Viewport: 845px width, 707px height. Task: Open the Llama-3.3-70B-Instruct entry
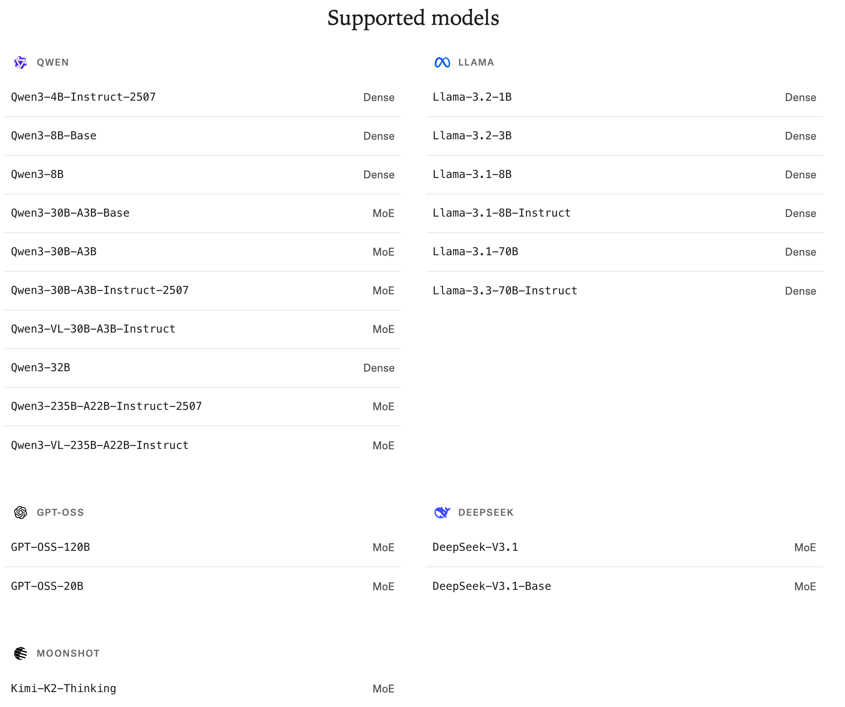(505, 291)
